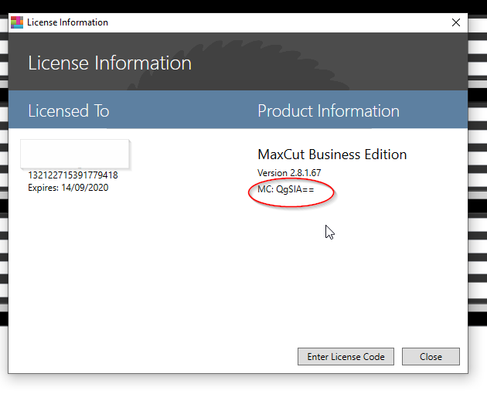
Task: Click the MaxCut app icon in title bar
Action: (17, 22)
